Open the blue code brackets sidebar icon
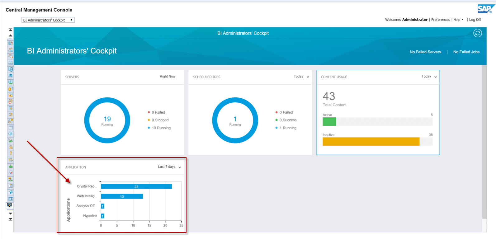496x239 pixels. [x=11, y=199]
